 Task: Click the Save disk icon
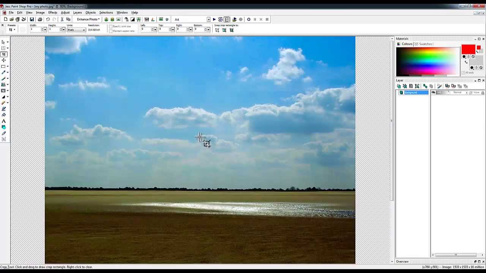click(32, 19)
